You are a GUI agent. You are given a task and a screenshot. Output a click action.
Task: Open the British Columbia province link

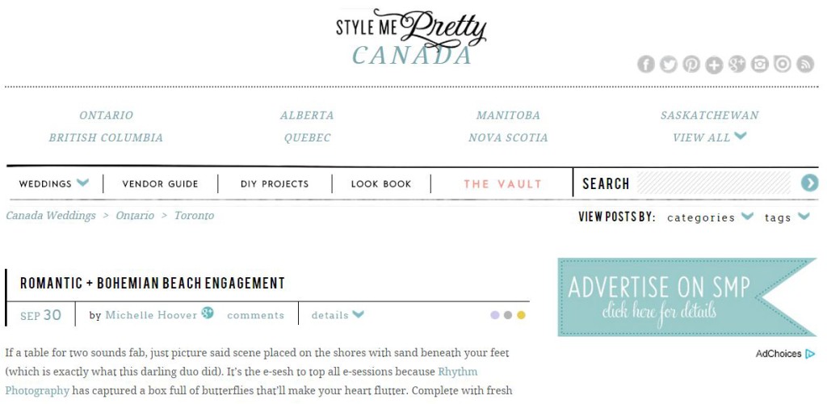(x=106, y=138)
